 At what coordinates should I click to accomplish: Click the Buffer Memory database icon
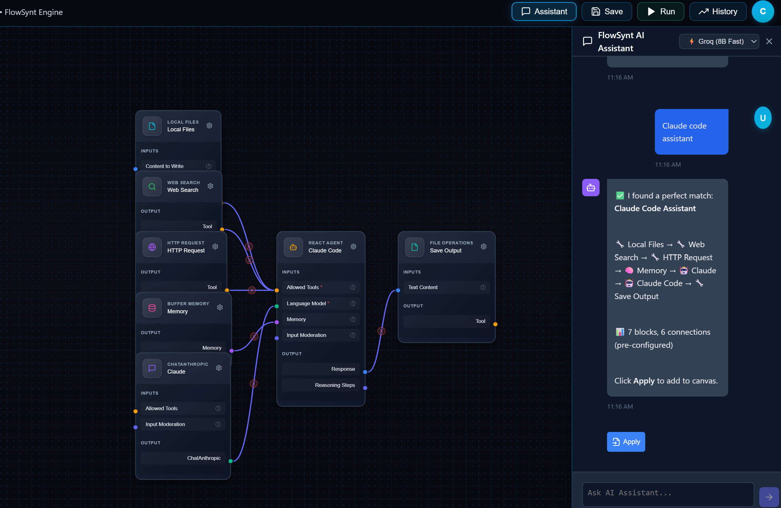tap(152, 308)
